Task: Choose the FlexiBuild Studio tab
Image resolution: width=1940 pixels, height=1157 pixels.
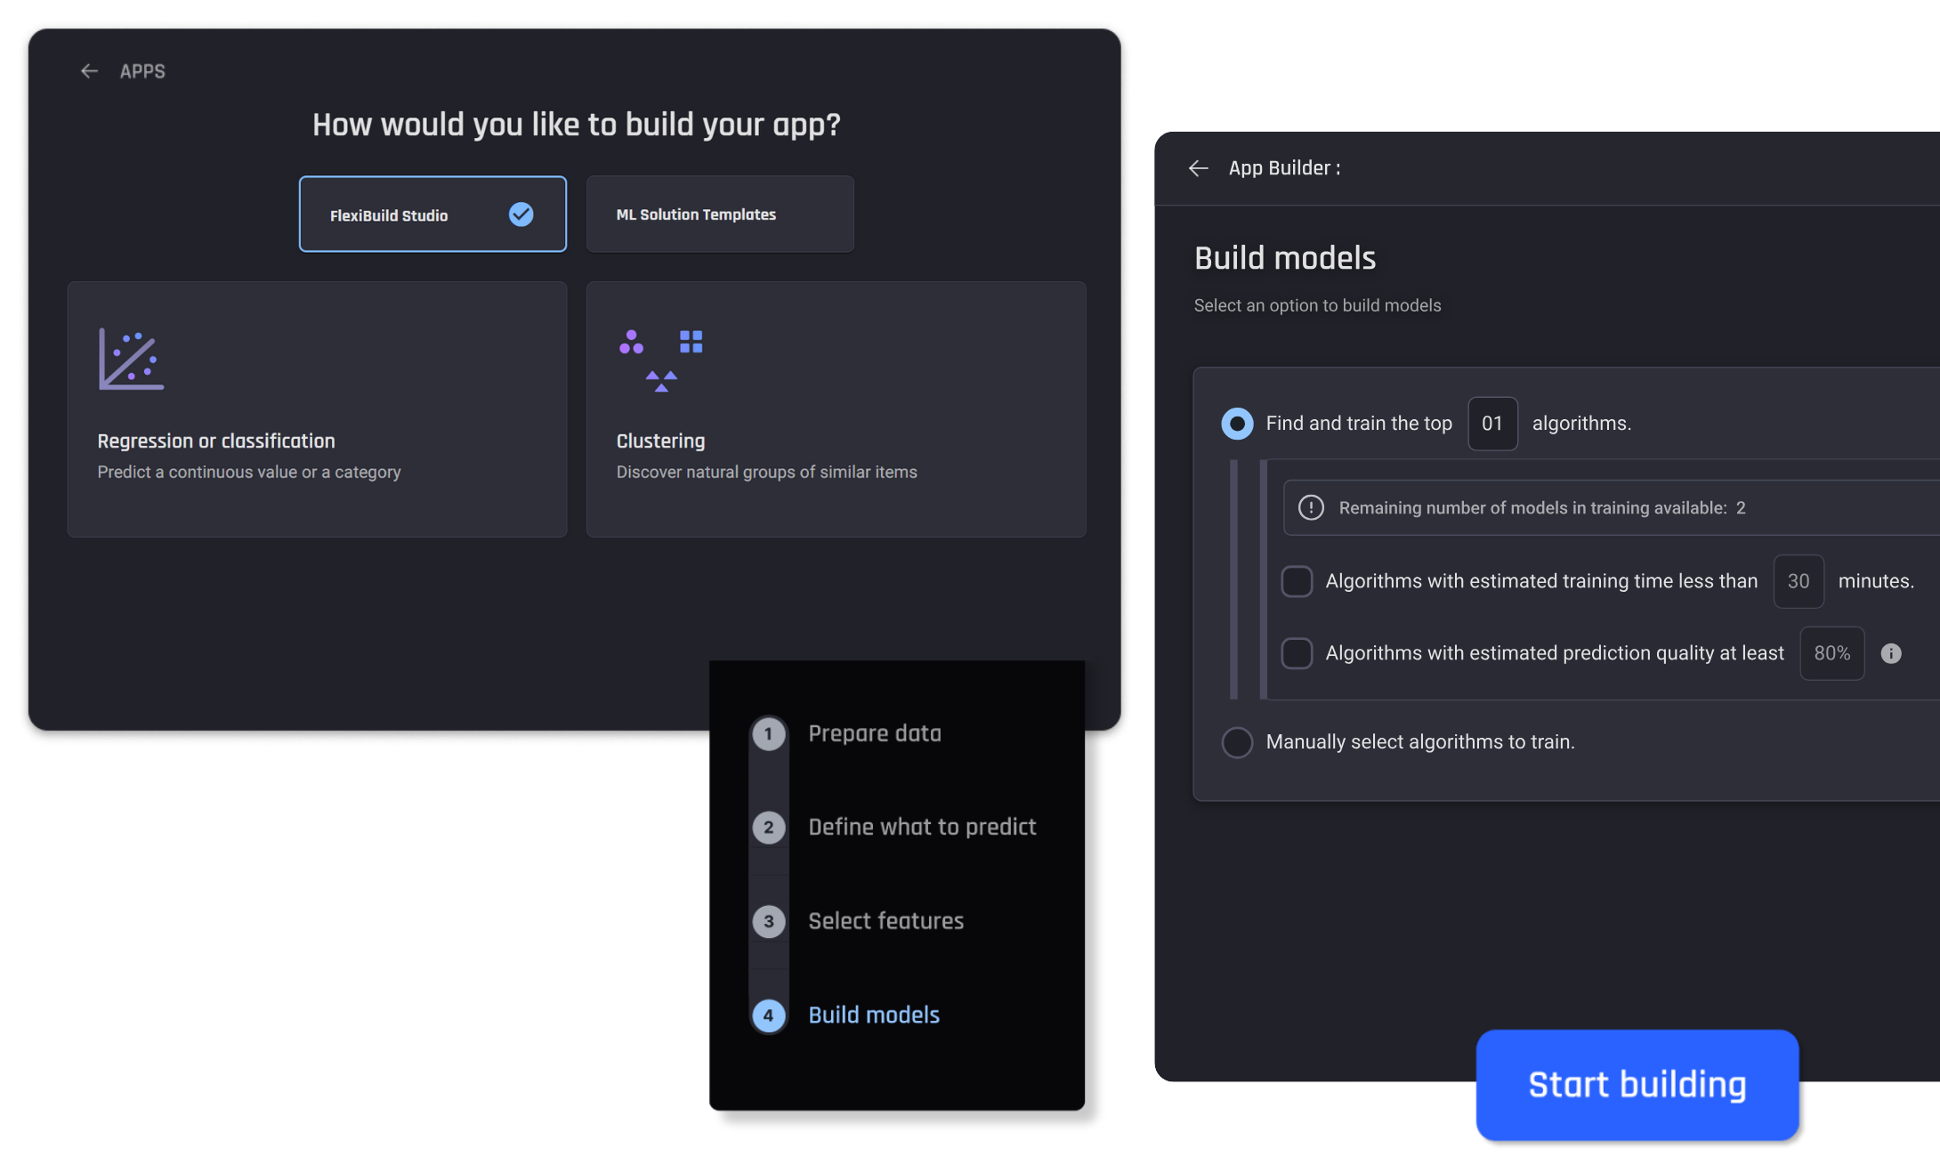Action: pos(432,214)
